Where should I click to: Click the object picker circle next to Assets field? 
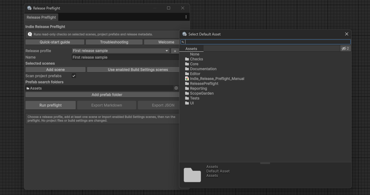176,88
